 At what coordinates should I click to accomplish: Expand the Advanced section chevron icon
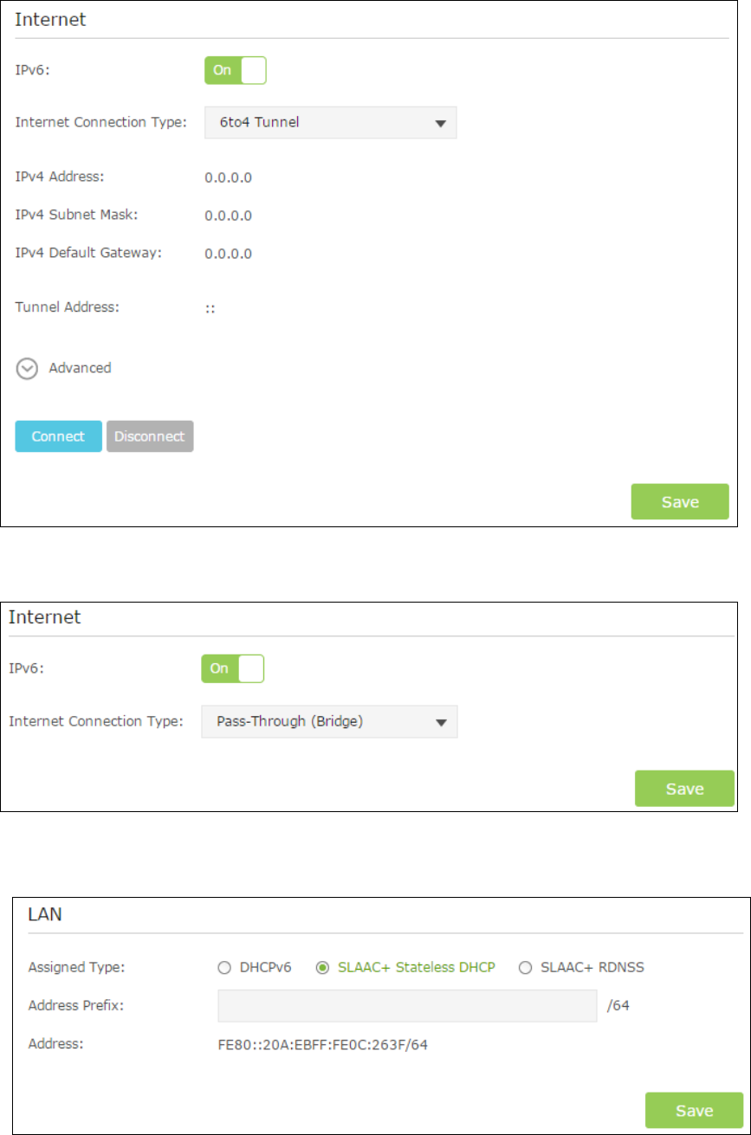coord(28,368)
